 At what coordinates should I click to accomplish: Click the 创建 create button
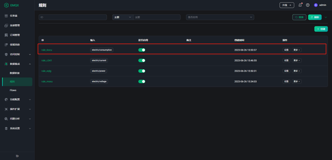[x=321, y=29]
